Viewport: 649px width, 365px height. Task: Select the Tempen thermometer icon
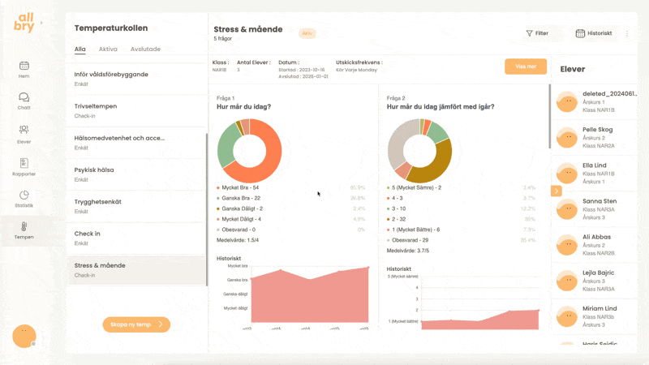pyautogui.click(x=24, y=230)
